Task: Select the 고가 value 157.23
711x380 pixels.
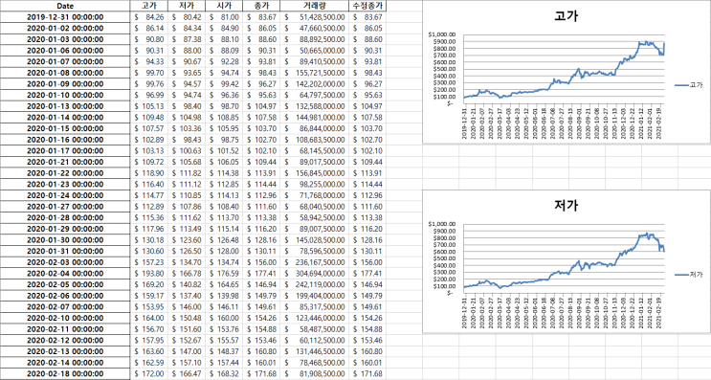Action: pyautogui.click(x=148, y=262)
